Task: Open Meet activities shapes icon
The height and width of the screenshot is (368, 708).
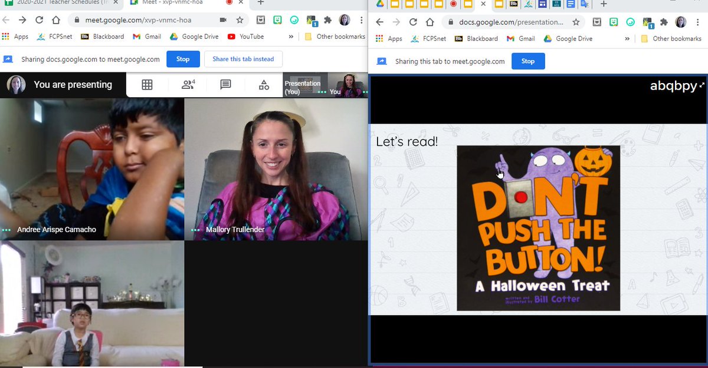Action: coord(264,85)
